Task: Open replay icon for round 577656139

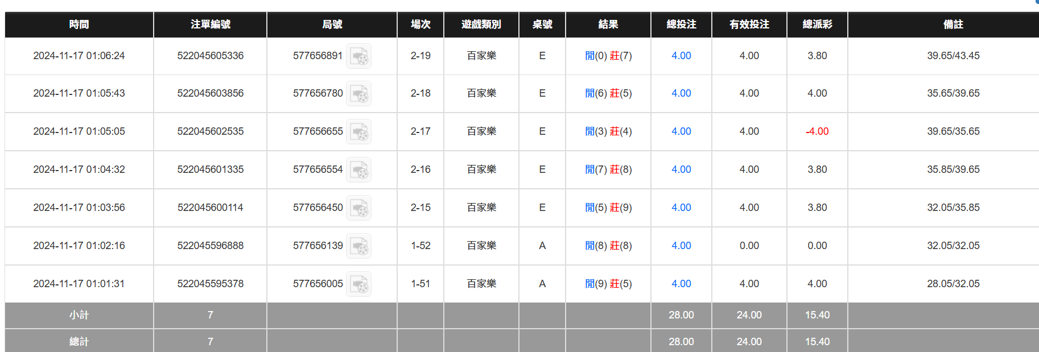Action: point(359,246)
